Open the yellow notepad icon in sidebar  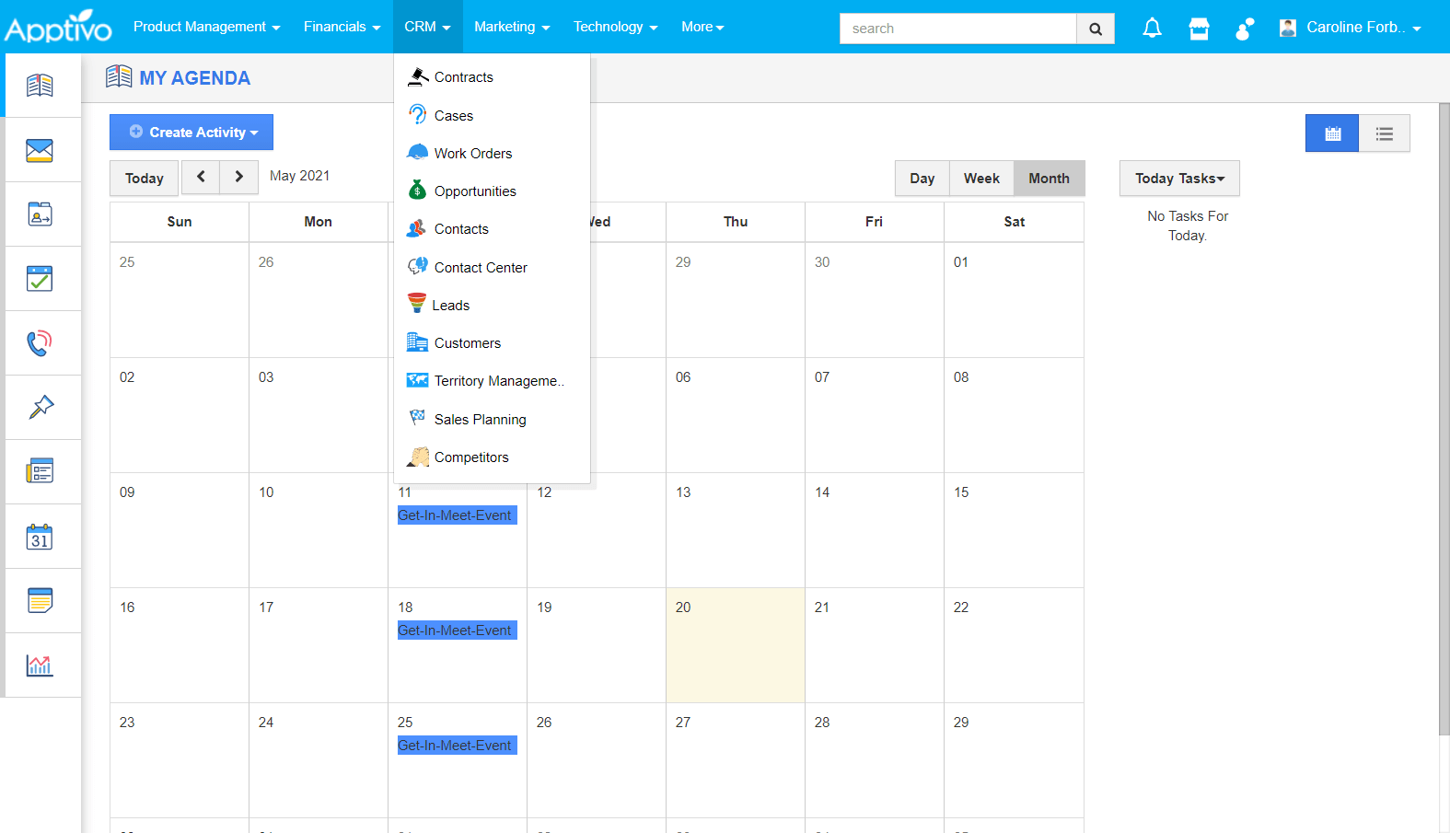40,600
